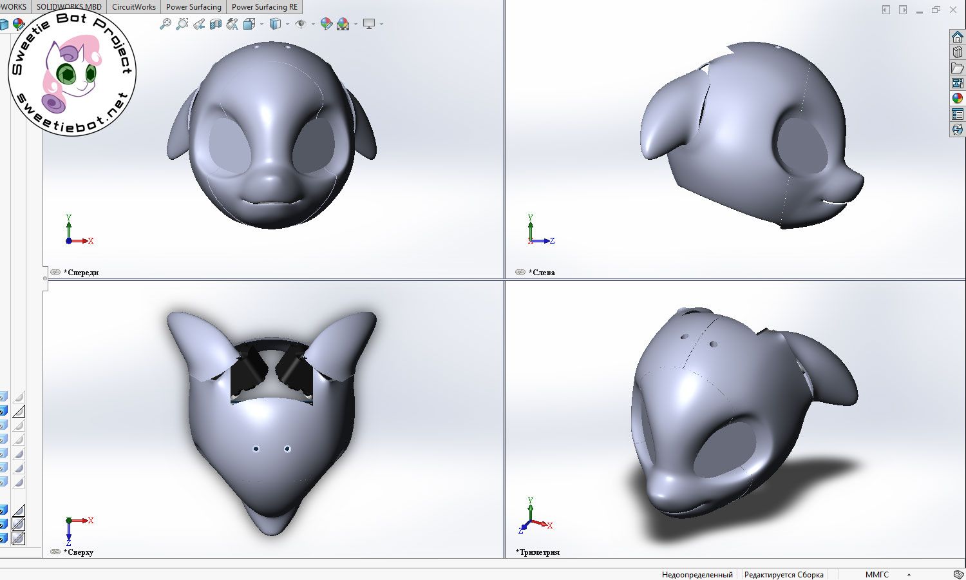966x580 pixels.
Task: Click the right-arrow panel button in the top-right window controls
Action: [x=903, y=10]
